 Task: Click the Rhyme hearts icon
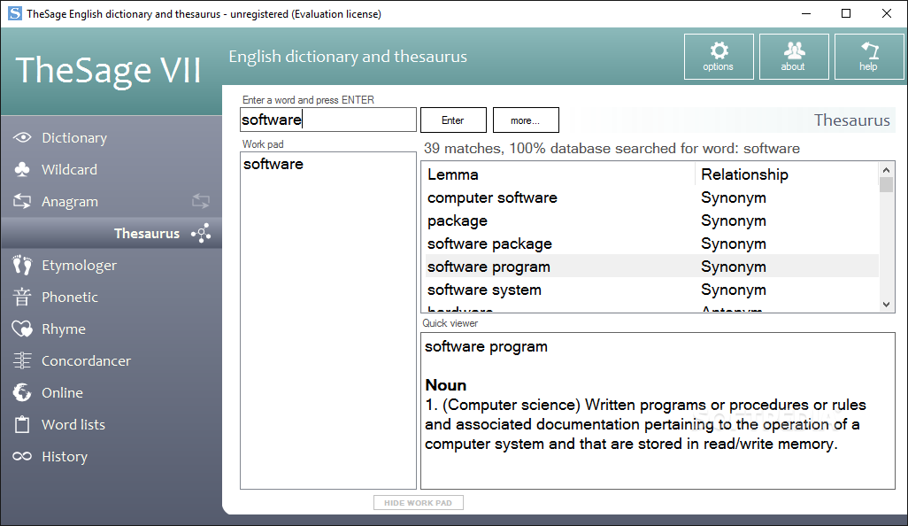pos(22,329)
